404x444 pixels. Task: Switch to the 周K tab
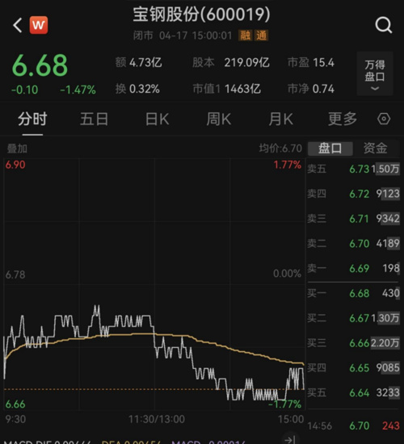click(219, 119)
